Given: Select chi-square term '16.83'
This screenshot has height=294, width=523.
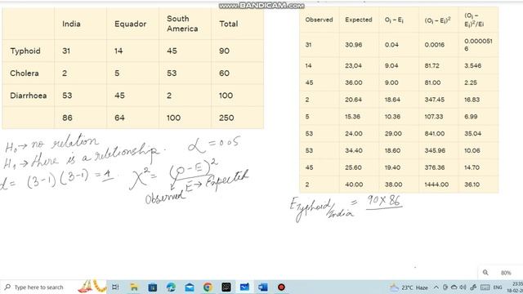Looking at the screenshot, I should [472, 100].
